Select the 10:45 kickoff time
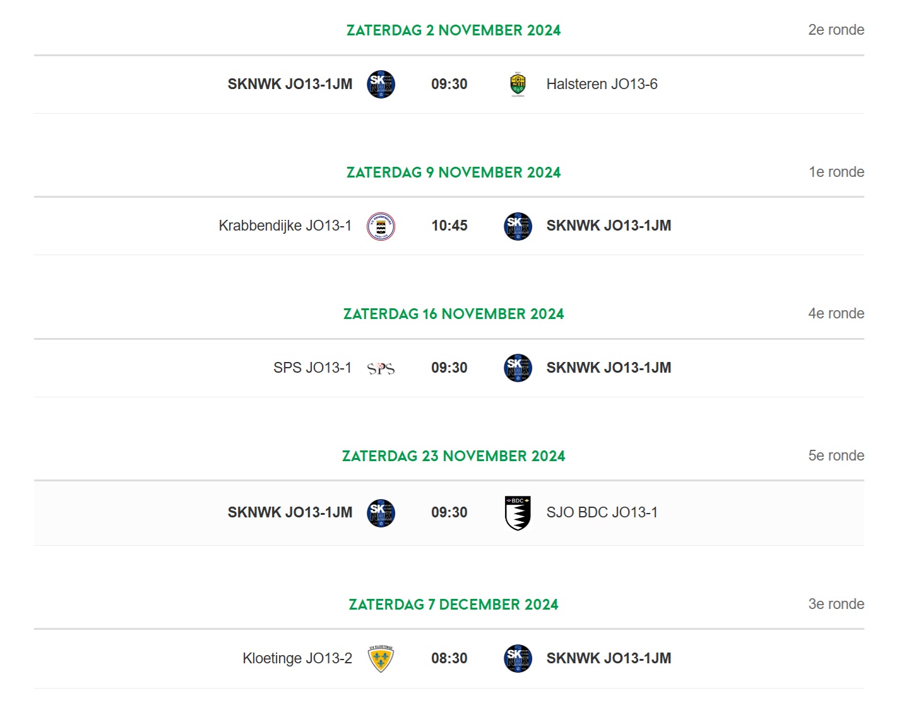This screenshot has width=897, height=705. point(449,226)
